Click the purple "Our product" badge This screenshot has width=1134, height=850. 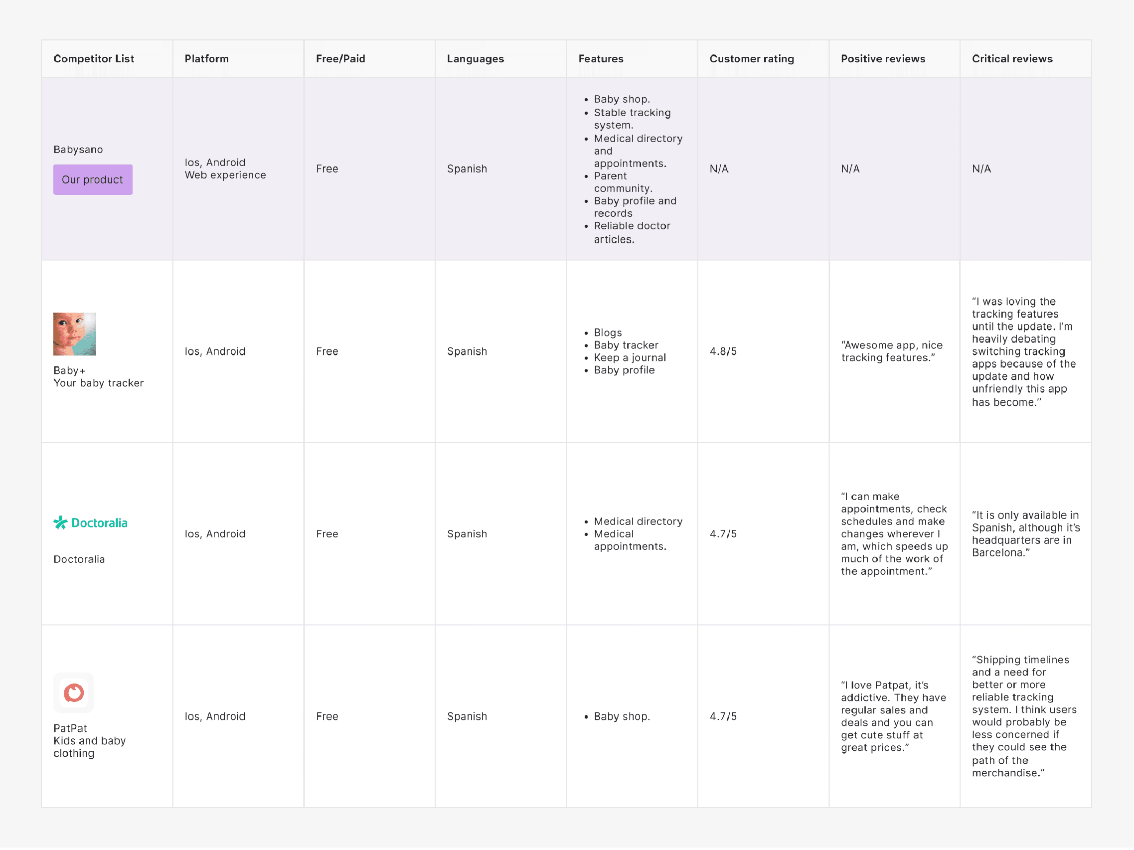point(93,179)
